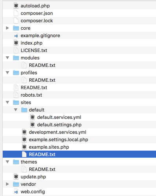Screen dimensions: 156x196
Task: Select the "composer.json" file name
Action: coord(37,13)
